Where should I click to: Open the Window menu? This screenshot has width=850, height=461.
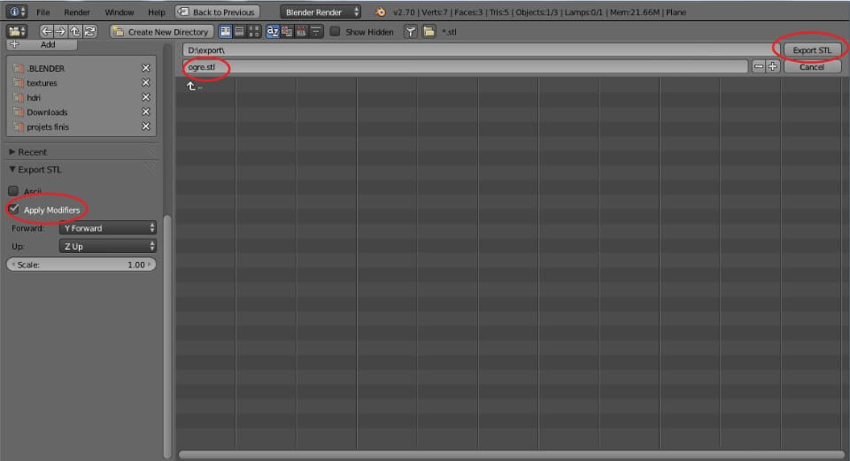120,12
